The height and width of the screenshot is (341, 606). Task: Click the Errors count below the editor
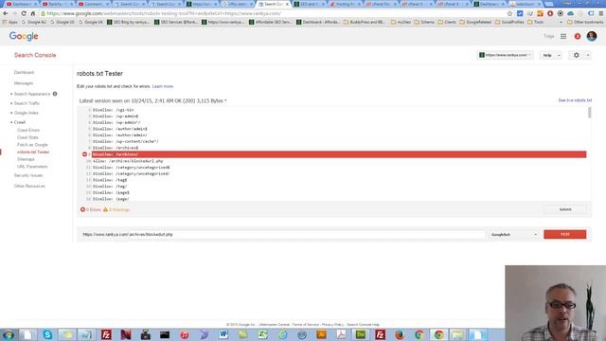(91, 209)
